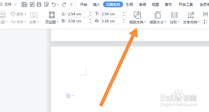This screenshot has width=209, height=112.
Task: Open undo history dropdown arrow
Action: click(x=58, y=5)
